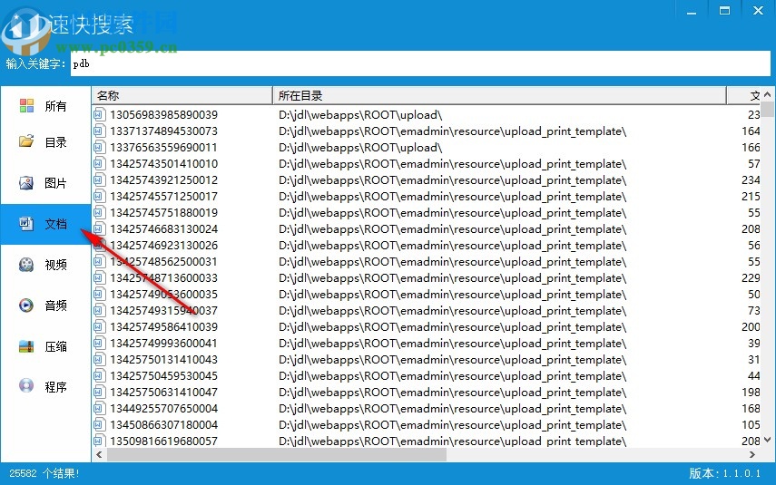
Task: Click the vertical scrollbar down arrow
Action: 767,440
